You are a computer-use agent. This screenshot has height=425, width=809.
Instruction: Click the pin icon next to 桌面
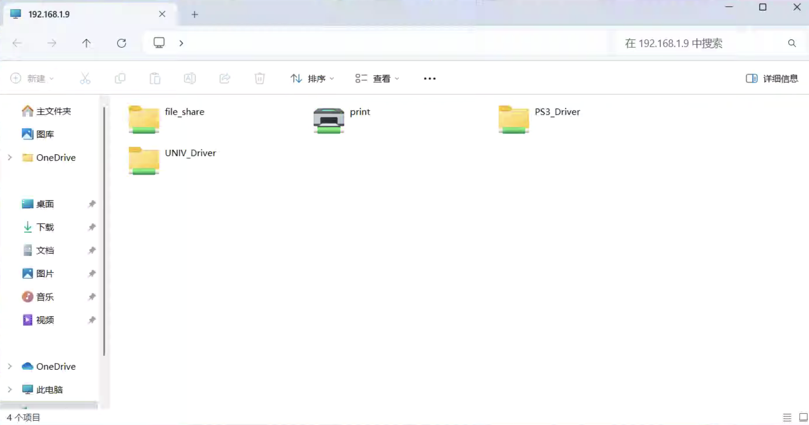[92, 204]
